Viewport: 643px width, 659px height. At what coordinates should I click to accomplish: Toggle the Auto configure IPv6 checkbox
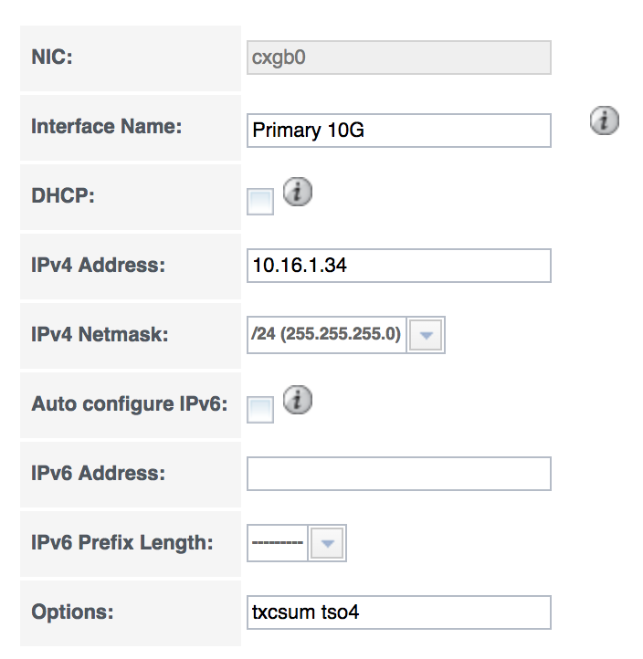tap(260, 410)
